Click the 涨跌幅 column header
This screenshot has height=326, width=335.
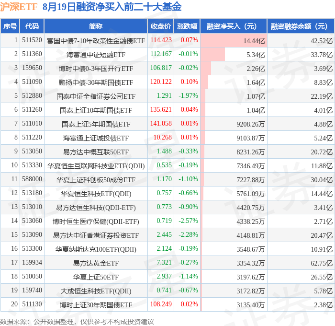pyautogui.click(x=187, y=26)
